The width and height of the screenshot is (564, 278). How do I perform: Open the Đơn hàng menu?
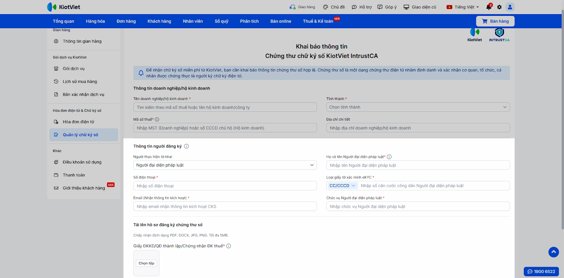[126, 21]
